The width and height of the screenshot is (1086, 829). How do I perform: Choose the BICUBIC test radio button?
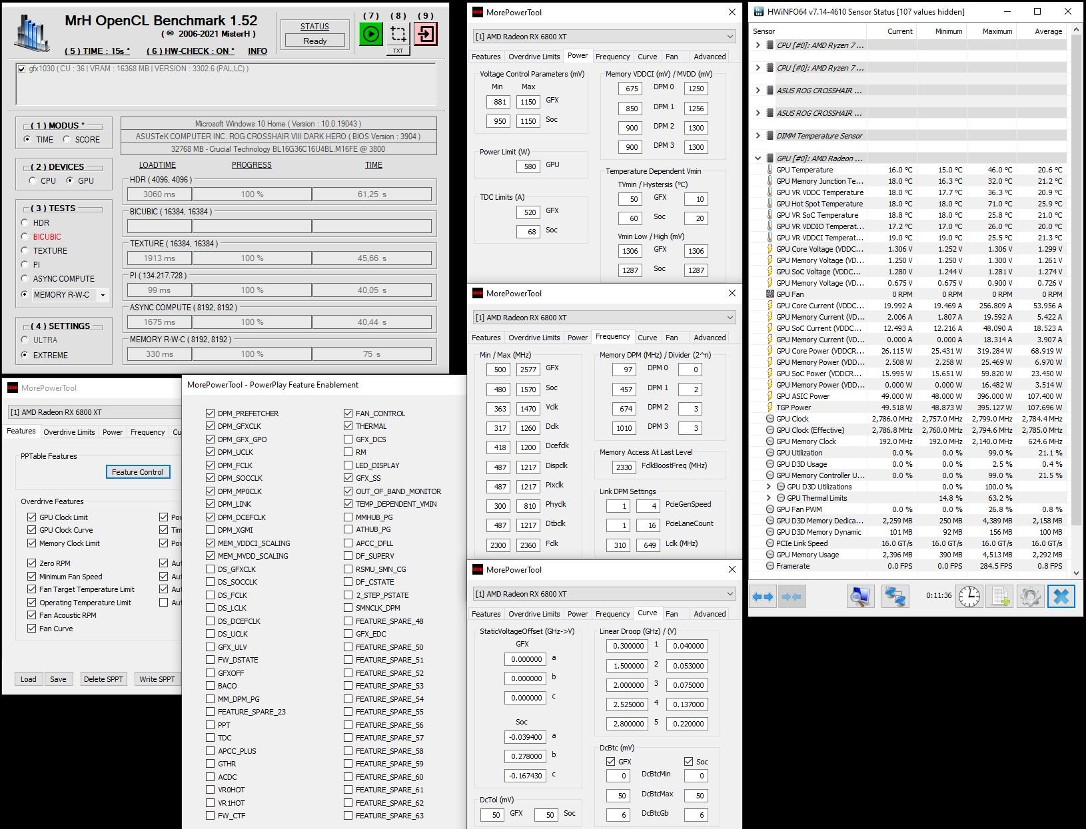tap(25, 236)
